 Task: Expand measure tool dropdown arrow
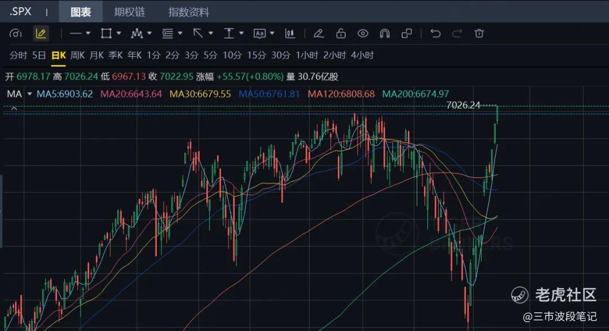[241, 33]
